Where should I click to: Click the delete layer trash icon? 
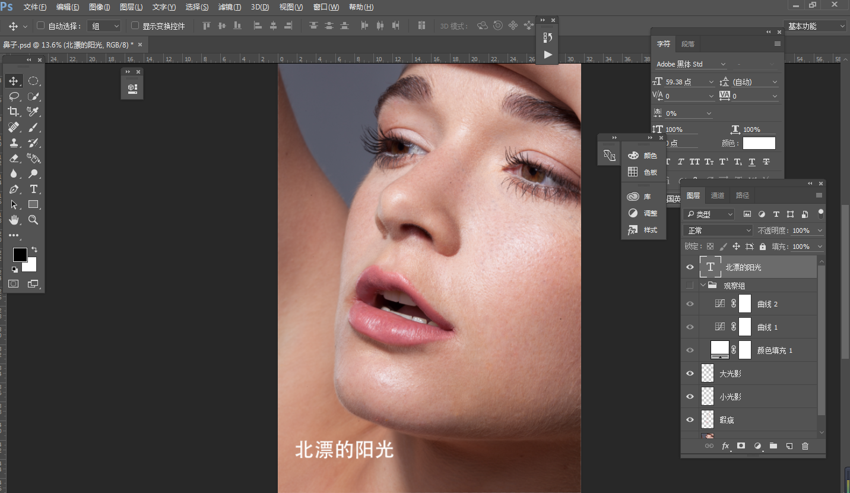point(805,446)
